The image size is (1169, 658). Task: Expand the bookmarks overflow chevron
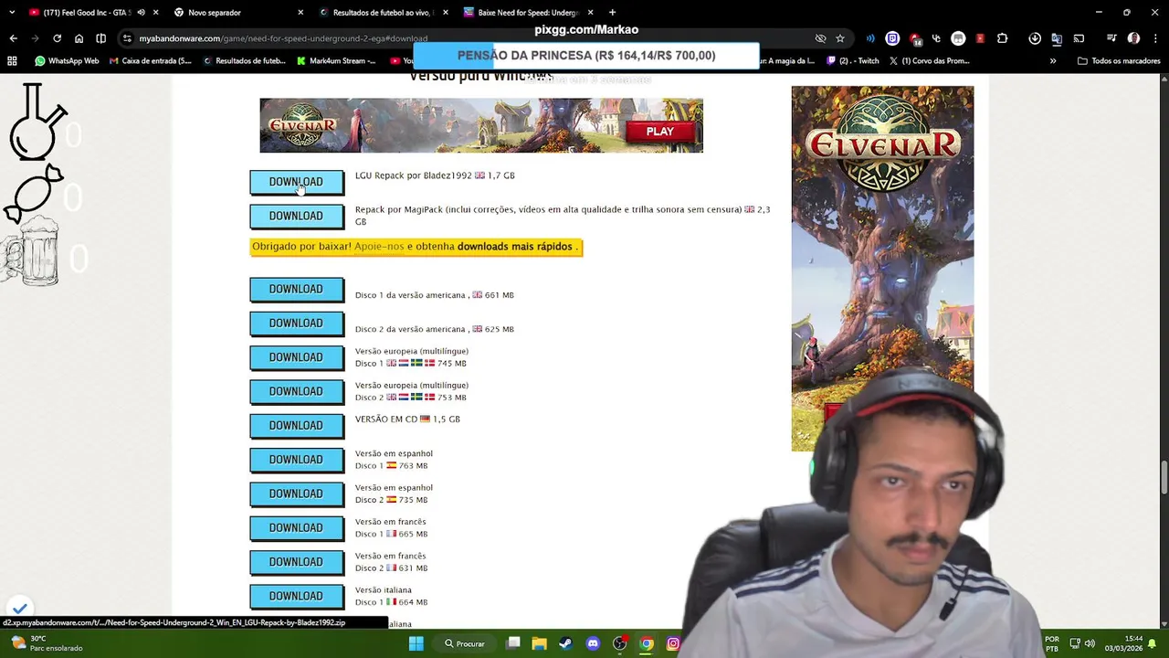1053,61
